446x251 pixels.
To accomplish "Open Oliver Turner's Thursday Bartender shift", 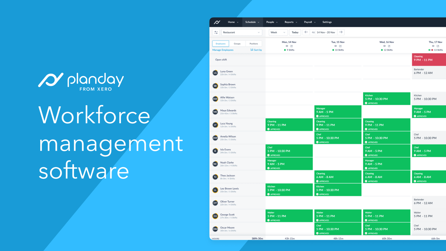I will click(429, 203).
